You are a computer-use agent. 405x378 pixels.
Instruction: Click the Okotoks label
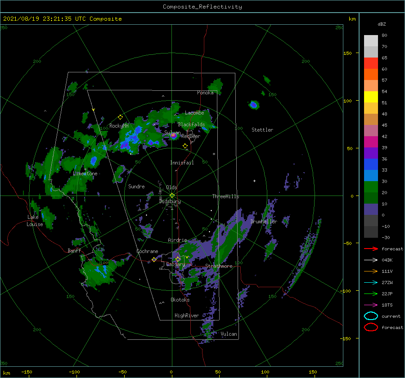click(x=180, y=299)
